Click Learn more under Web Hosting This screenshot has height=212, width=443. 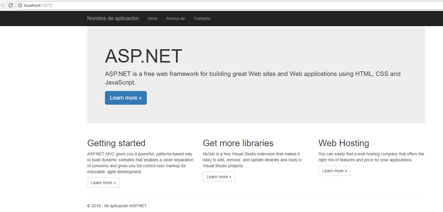[334, 170]
